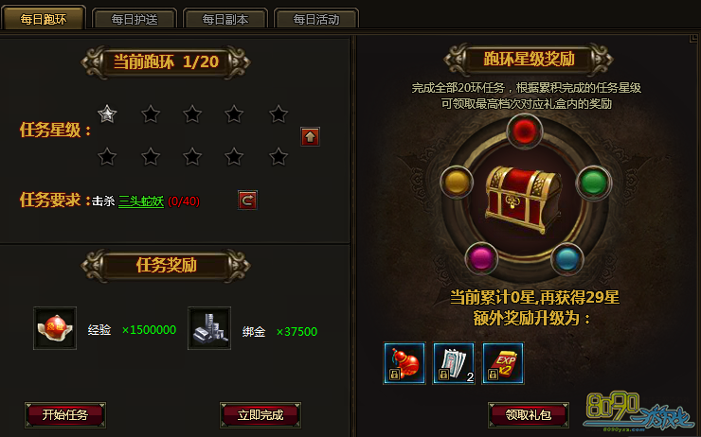Click the 三头蛇妖 monster link
This screenshot has height=437, width=701.
click(141, 201)
